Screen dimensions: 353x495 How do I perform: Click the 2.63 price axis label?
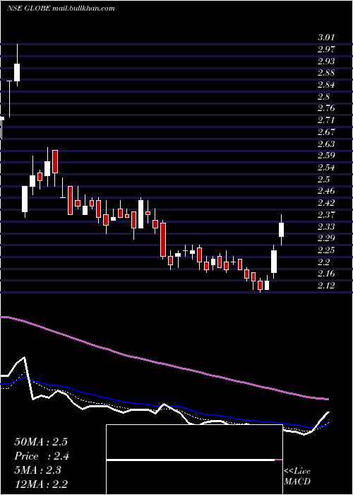[x=326, y=144]
